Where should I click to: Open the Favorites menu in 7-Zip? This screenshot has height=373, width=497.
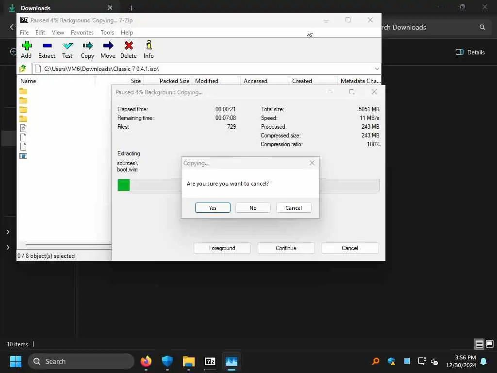(x=82, y=33)
